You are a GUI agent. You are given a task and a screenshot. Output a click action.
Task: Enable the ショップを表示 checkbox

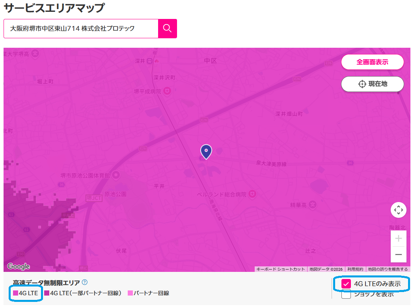(x=346, y=294)
